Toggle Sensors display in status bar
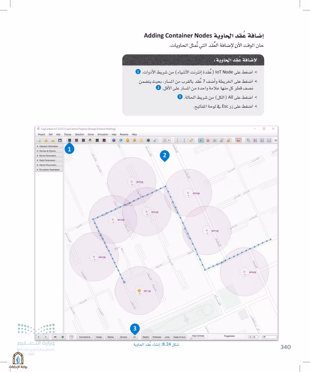The height and width of the screenshot is (372, 310). [123, 337]
